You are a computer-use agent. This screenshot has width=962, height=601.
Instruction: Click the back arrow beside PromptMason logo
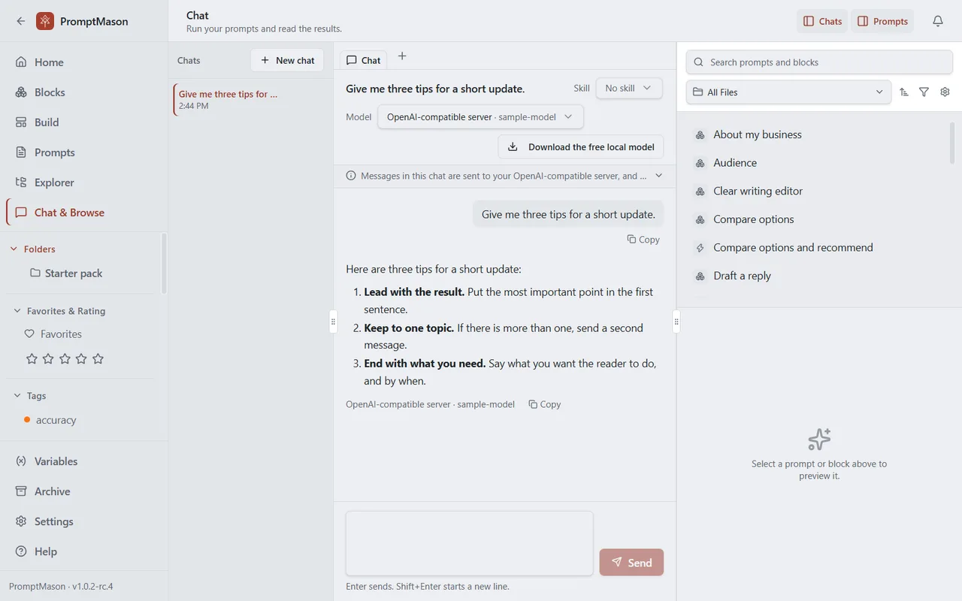21,21
